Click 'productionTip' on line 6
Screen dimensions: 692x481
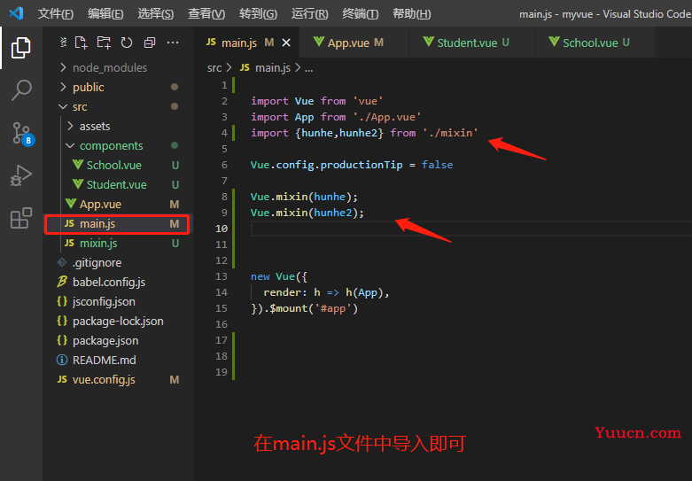click(x=362, y=165)
